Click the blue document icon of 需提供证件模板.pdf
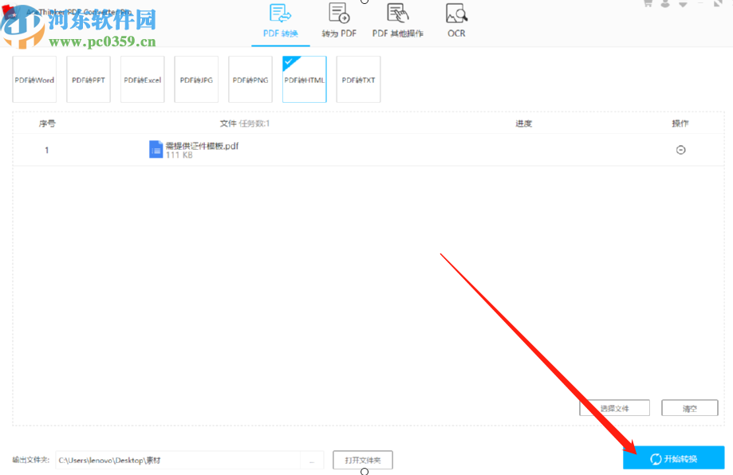 point(156,150)
